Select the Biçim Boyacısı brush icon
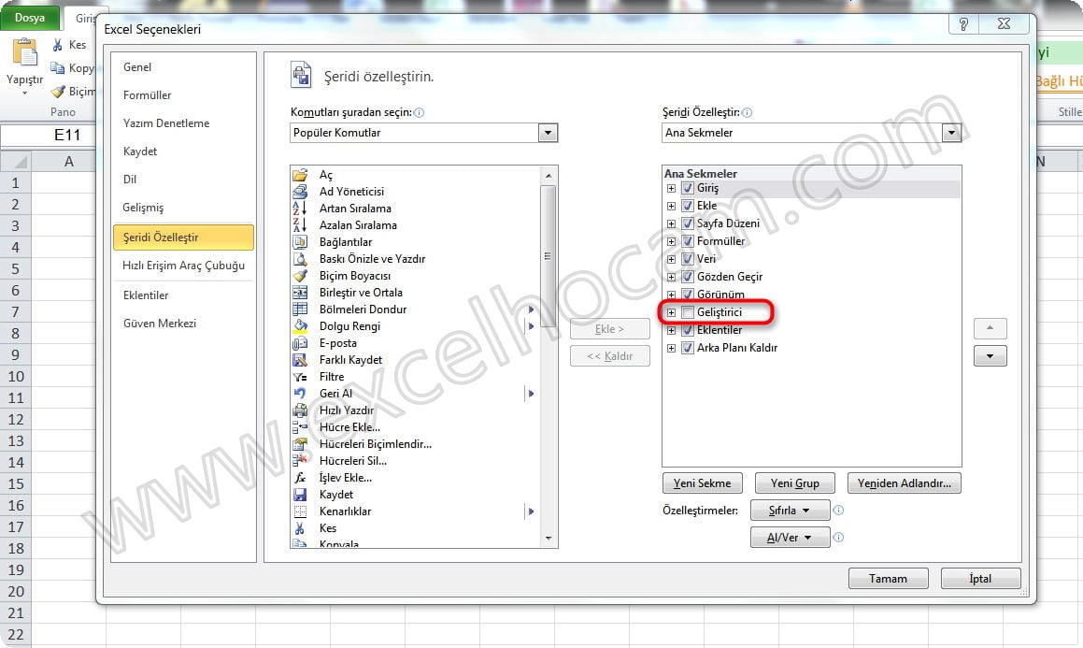Image resolution: width=1083 pixels, height=648 pixels. click(300, 276)
